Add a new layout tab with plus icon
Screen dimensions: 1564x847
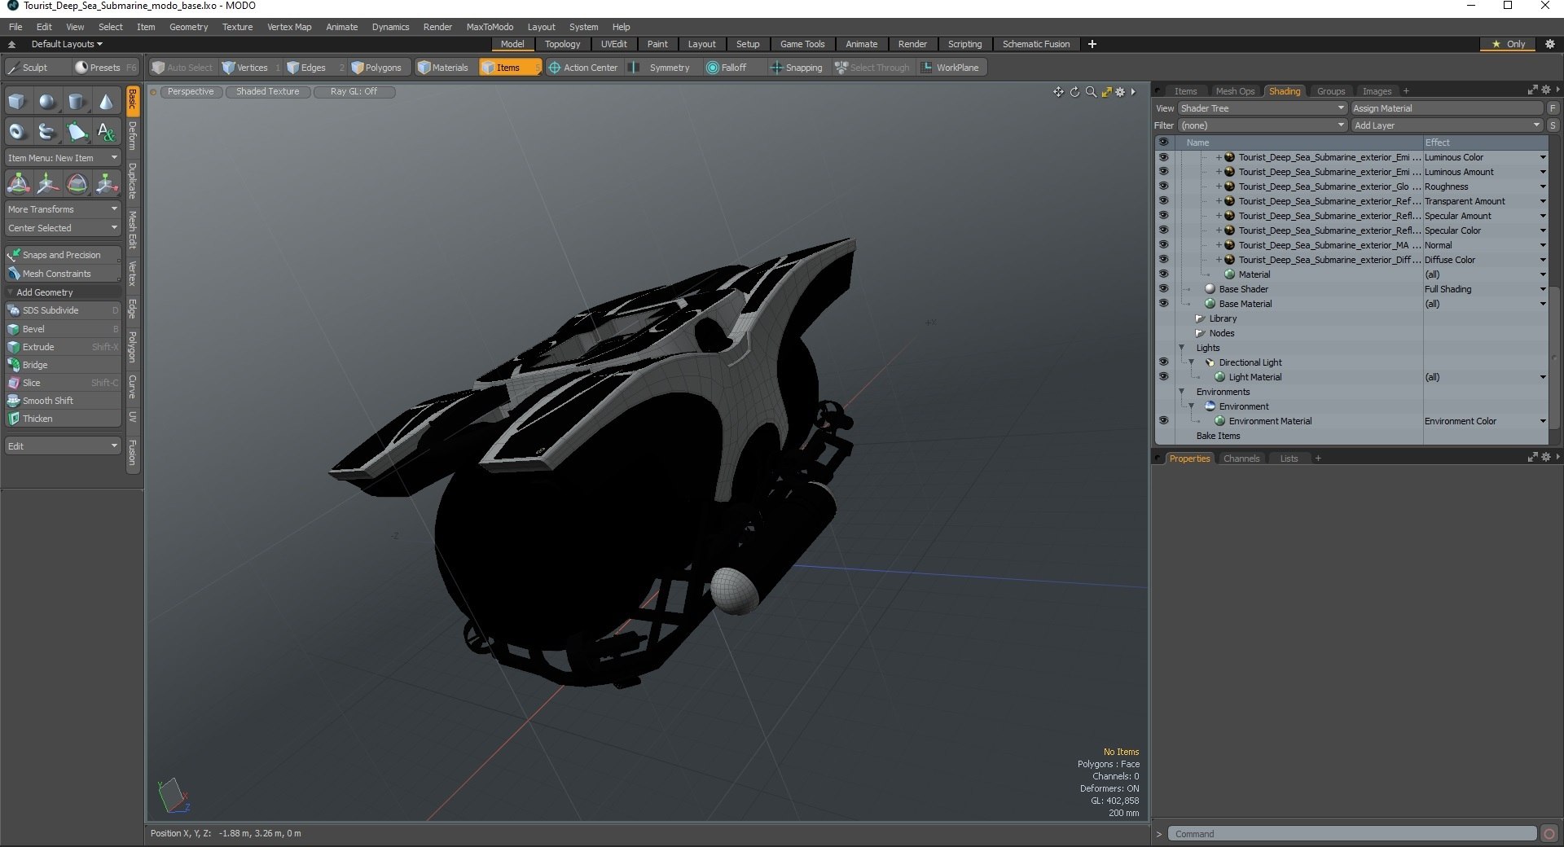pos(1092,44)
